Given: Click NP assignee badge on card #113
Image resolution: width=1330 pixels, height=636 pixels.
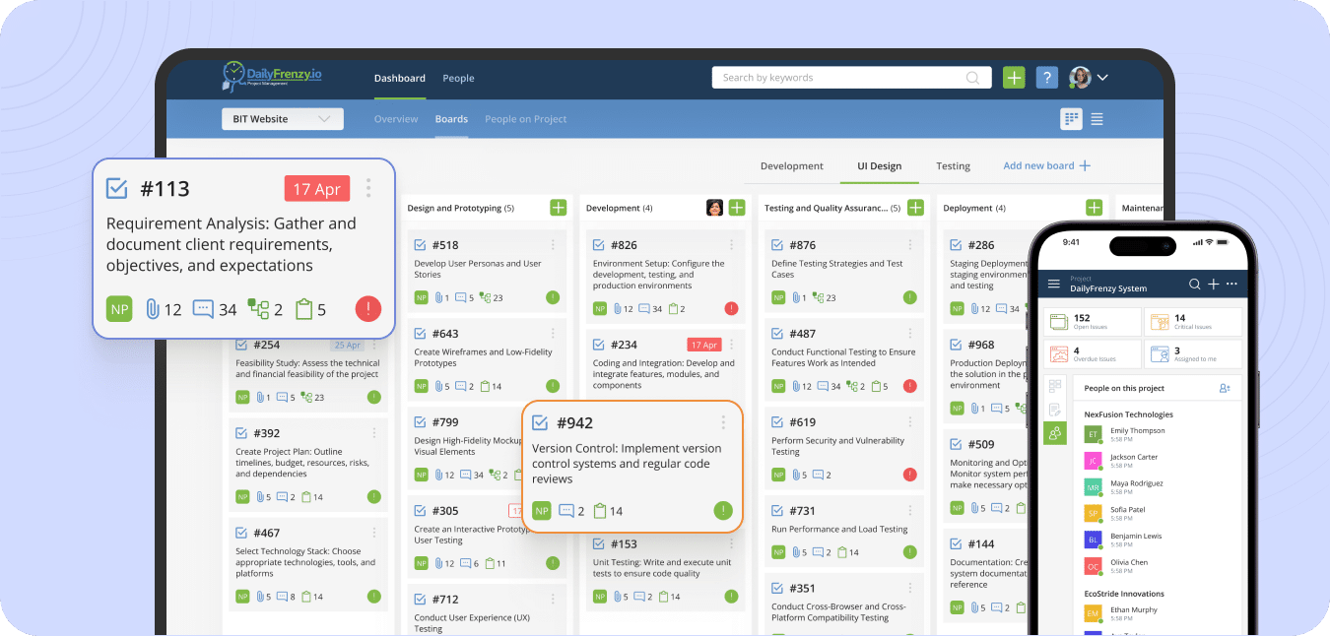Looking at the screenshot, I should coord(119,308).
